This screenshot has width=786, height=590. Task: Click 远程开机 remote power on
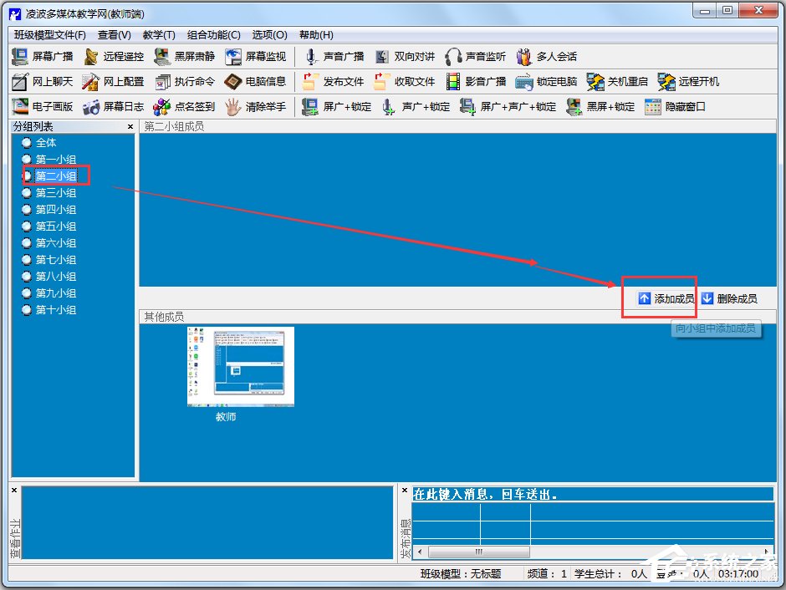689,82
